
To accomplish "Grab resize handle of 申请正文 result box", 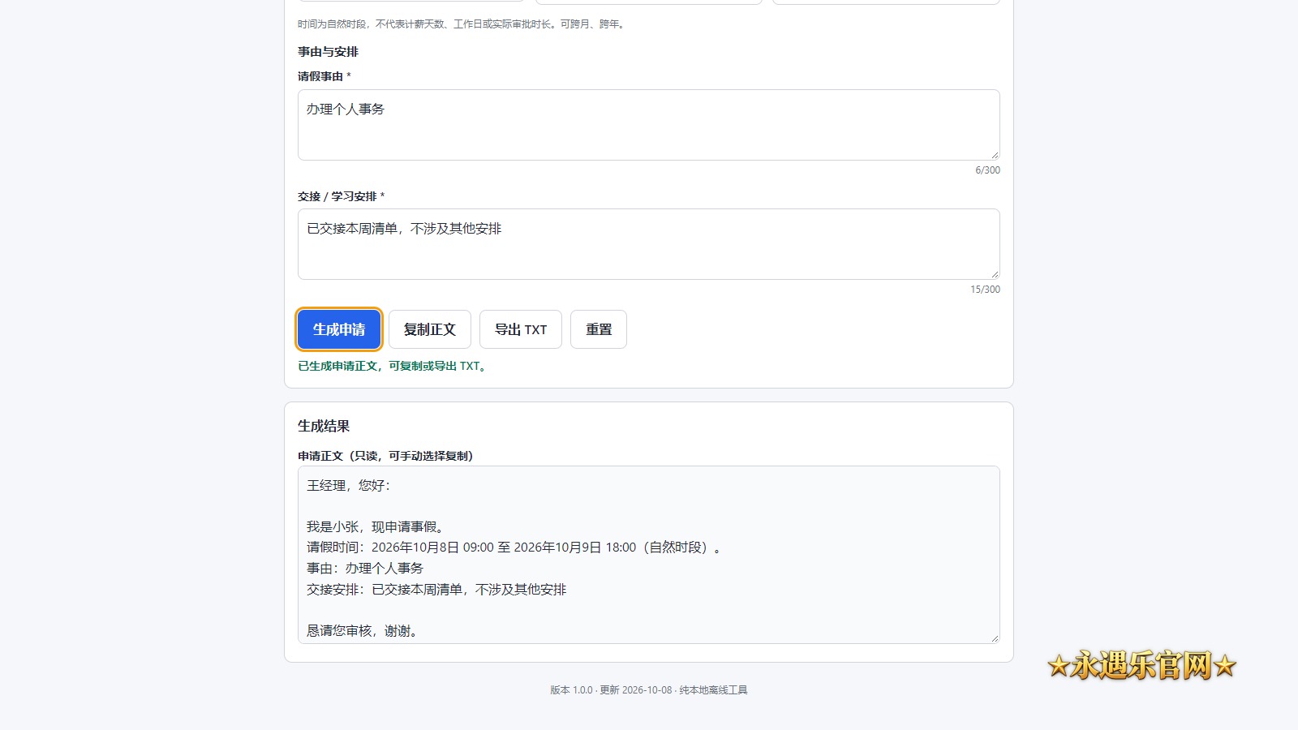I will point(995,638).
